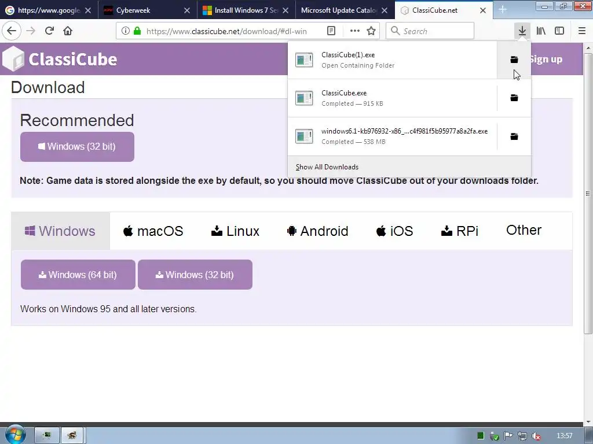The image size is (593, 444).
Task: Select the ClassiCube.net browser tab
Action: (x=444, y=10)
